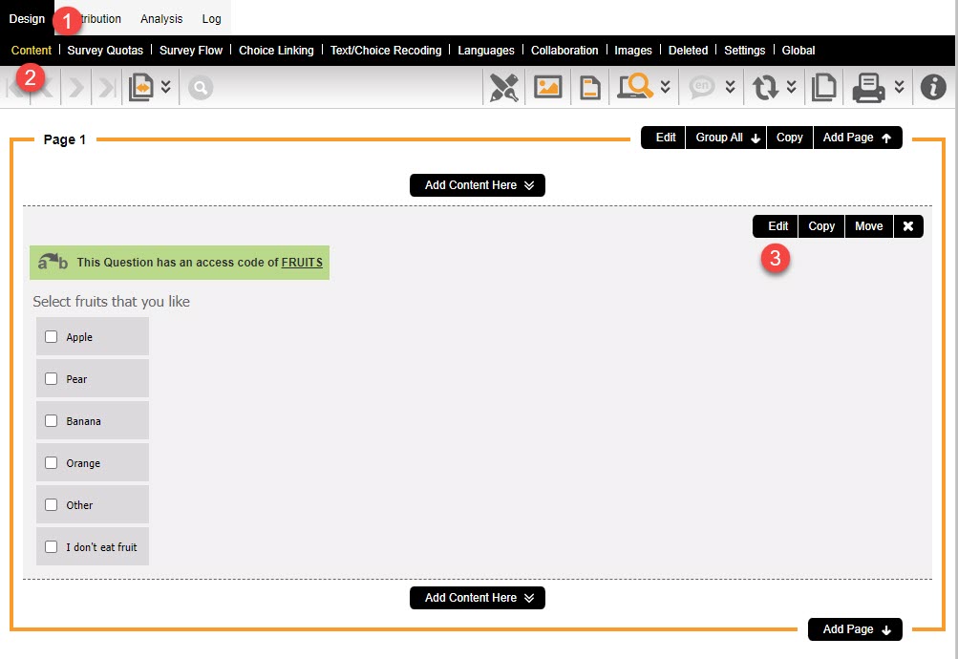Open the Deleted menu item
This screenshot has width=958, height=659.
(688, 50)
